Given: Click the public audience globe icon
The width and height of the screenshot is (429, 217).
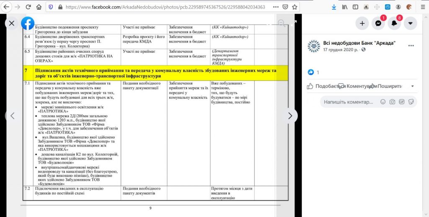Looking at the screenshot, I should 363,49.
